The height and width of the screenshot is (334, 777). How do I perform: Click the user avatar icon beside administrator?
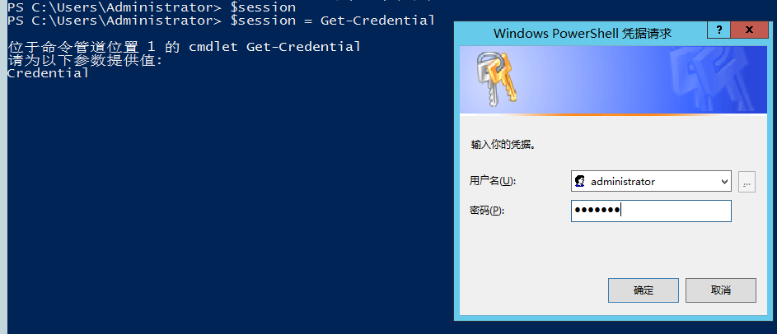pyautogui.click(x=580, y=182)
